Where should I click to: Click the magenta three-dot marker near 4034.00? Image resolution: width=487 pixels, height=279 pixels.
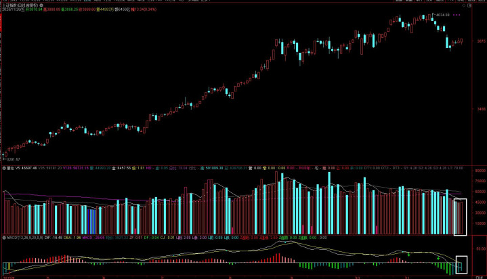[457, 15]
